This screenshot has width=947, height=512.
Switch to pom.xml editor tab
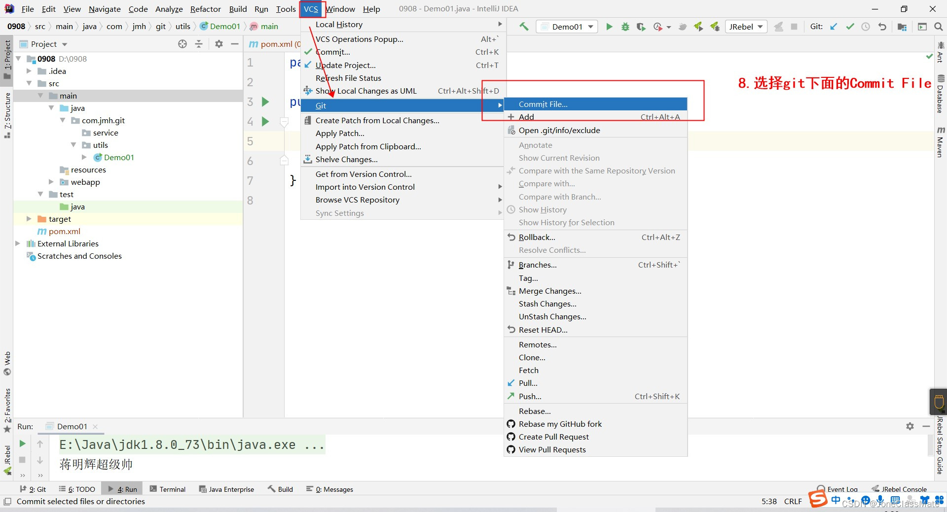pos(274,44)
